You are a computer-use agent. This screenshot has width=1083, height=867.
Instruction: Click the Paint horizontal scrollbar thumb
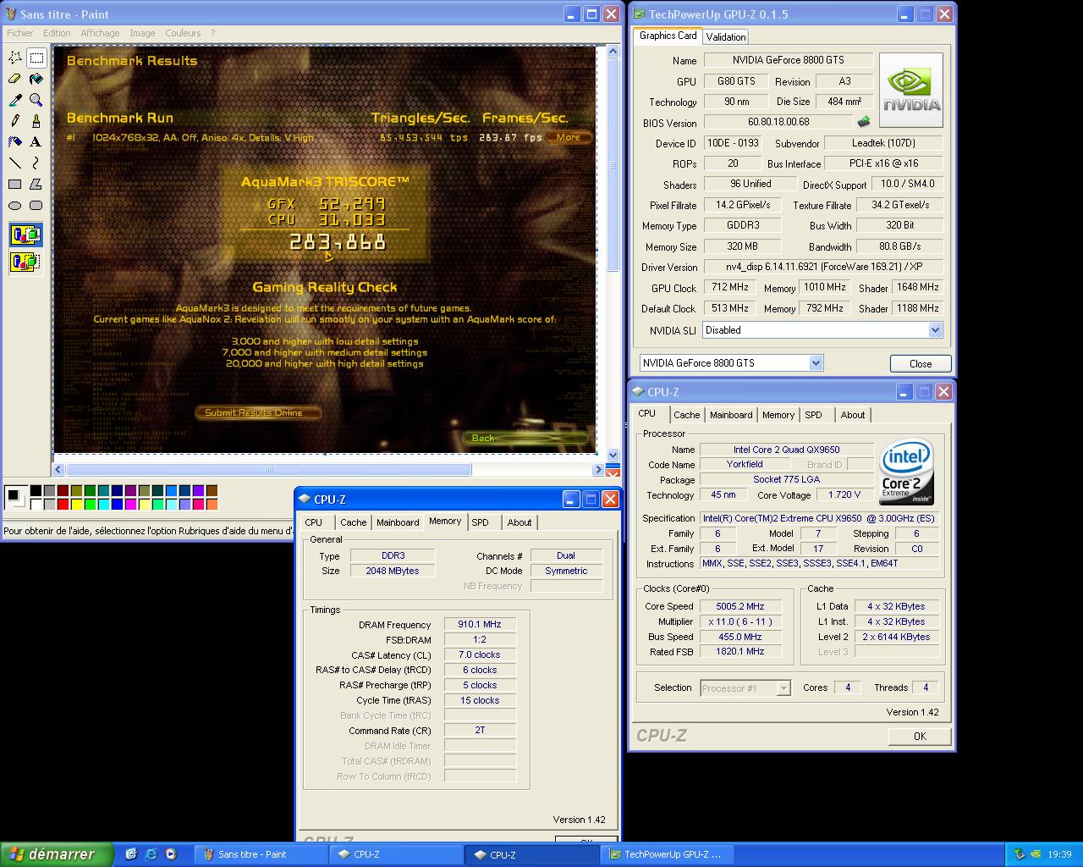(x=268, y=469)
